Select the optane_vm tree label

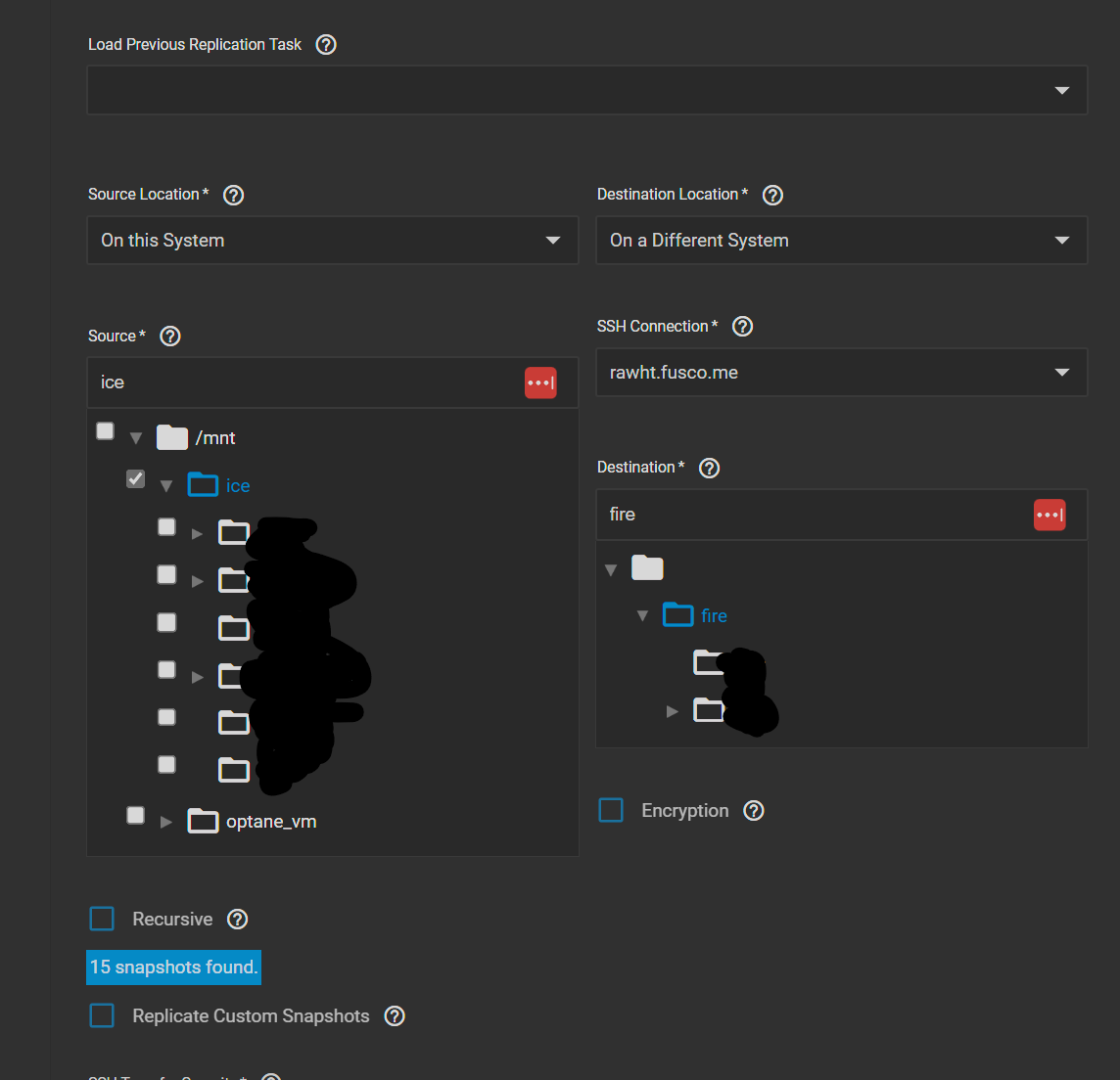[271, 822]
